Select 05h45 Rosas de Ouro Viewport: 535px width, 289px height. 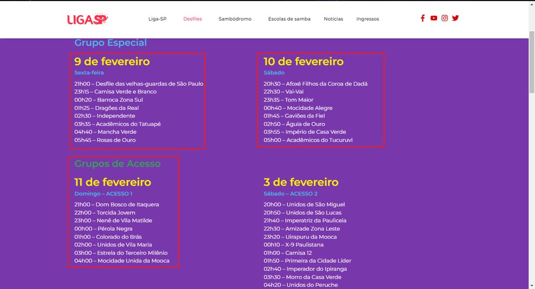[x=105, y=140]
